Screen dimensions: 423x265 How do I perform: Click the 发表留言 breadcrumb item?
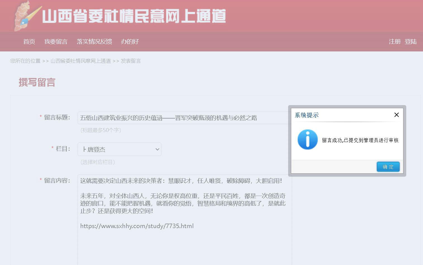pyautogui.click(x=131, y=61)
